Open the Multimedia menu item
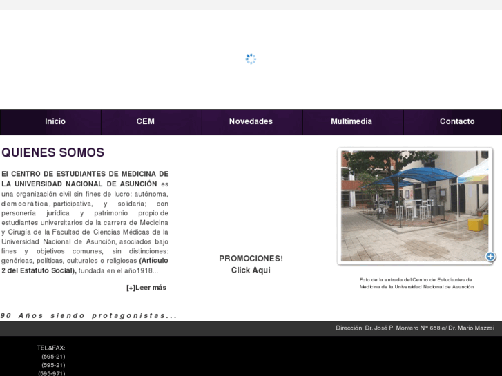 click(x=351, y=121)
